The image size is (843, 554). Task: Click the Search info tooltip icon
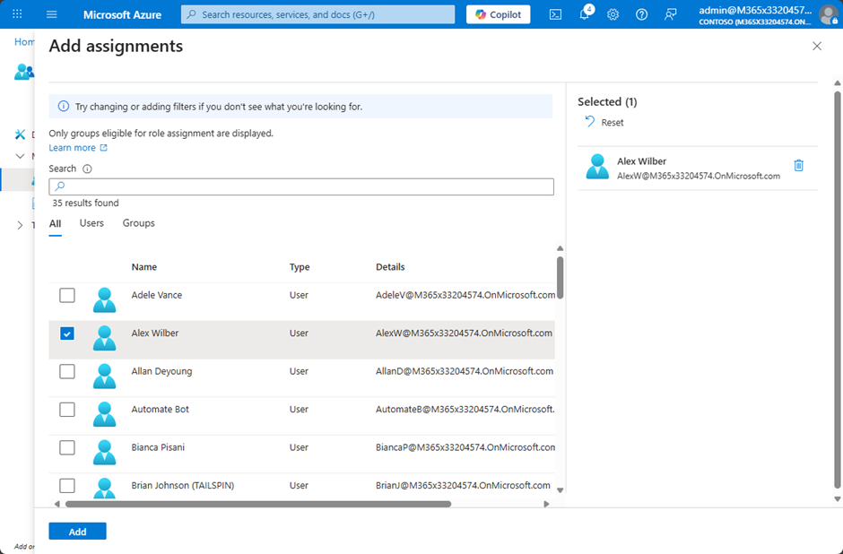pos(87,169)
